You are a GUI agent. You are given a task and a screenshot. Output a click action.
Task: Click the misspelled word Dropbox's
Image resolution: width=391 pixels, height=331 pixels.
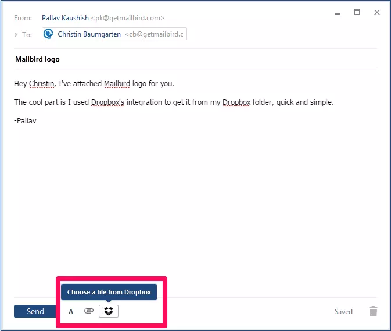coord(107,102)
